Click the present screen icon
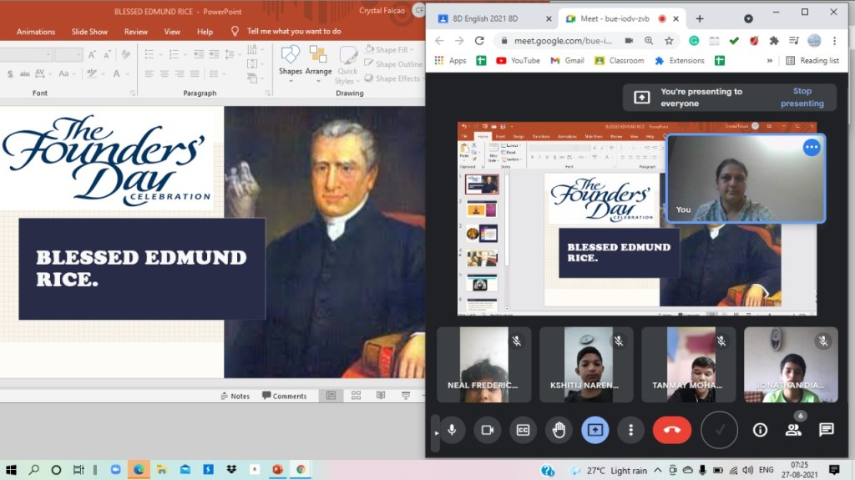The width and height of the screenshot is (855, 480). click(x=595, y=430)
